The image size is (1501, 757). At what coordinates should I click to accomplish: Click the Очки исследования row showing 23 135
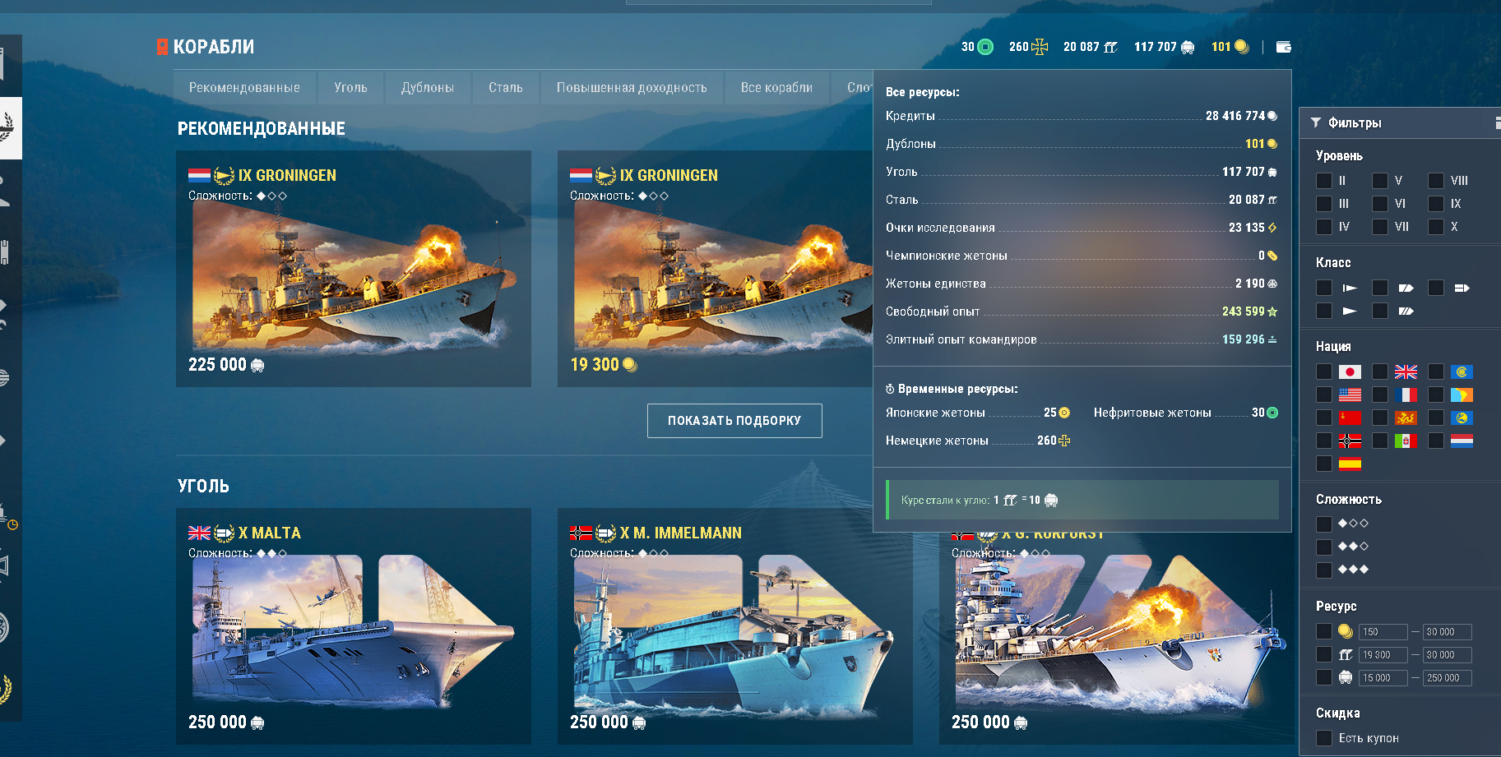pyautogui.click(x=1082, y=228)
